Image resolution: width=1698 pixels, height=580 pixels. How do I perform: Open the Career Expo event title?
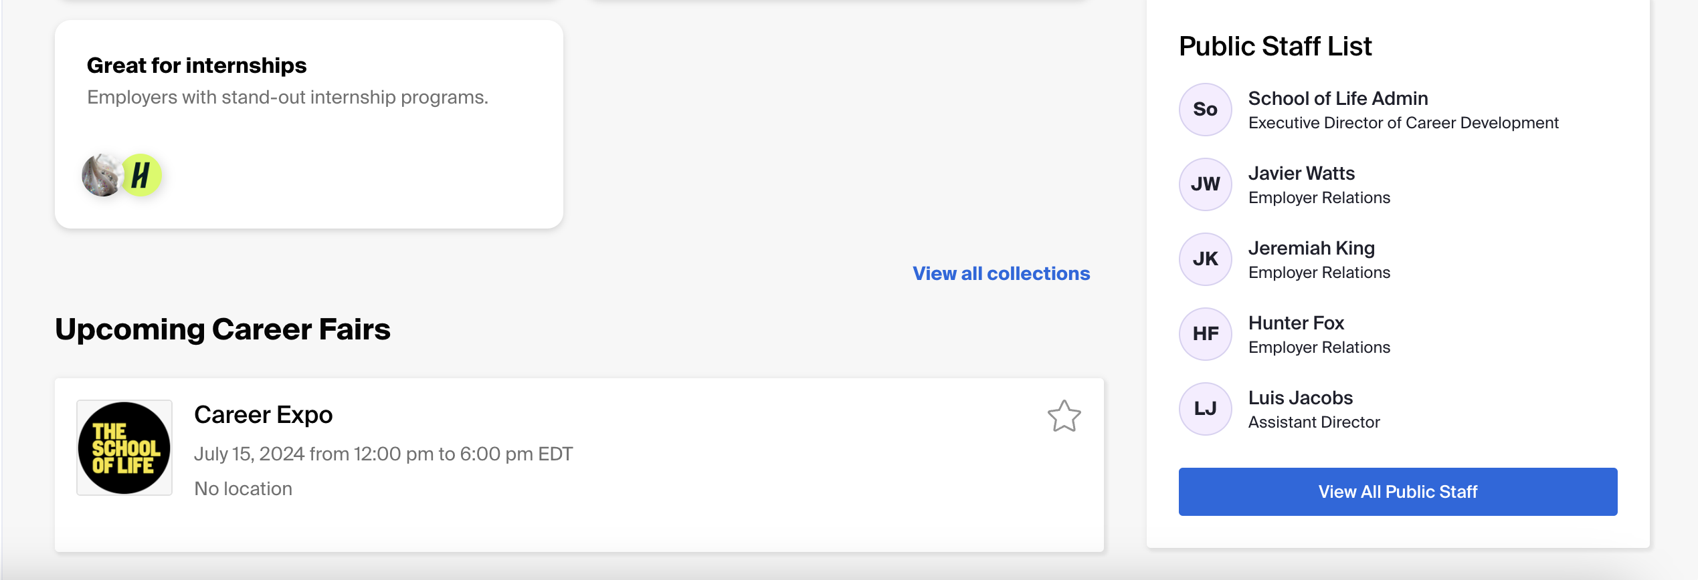pos(264,415)
